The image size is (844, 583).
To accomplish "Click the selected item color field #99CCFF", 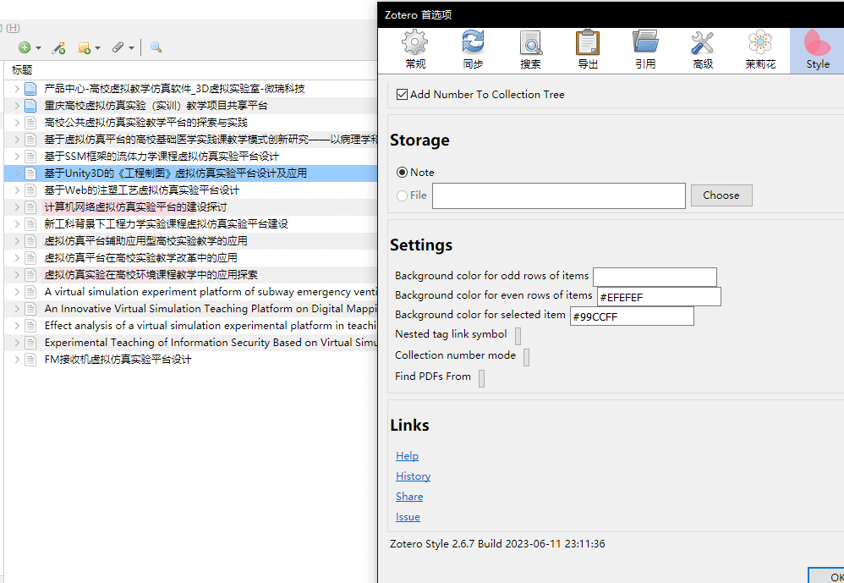I will click(x=632, y=316).
